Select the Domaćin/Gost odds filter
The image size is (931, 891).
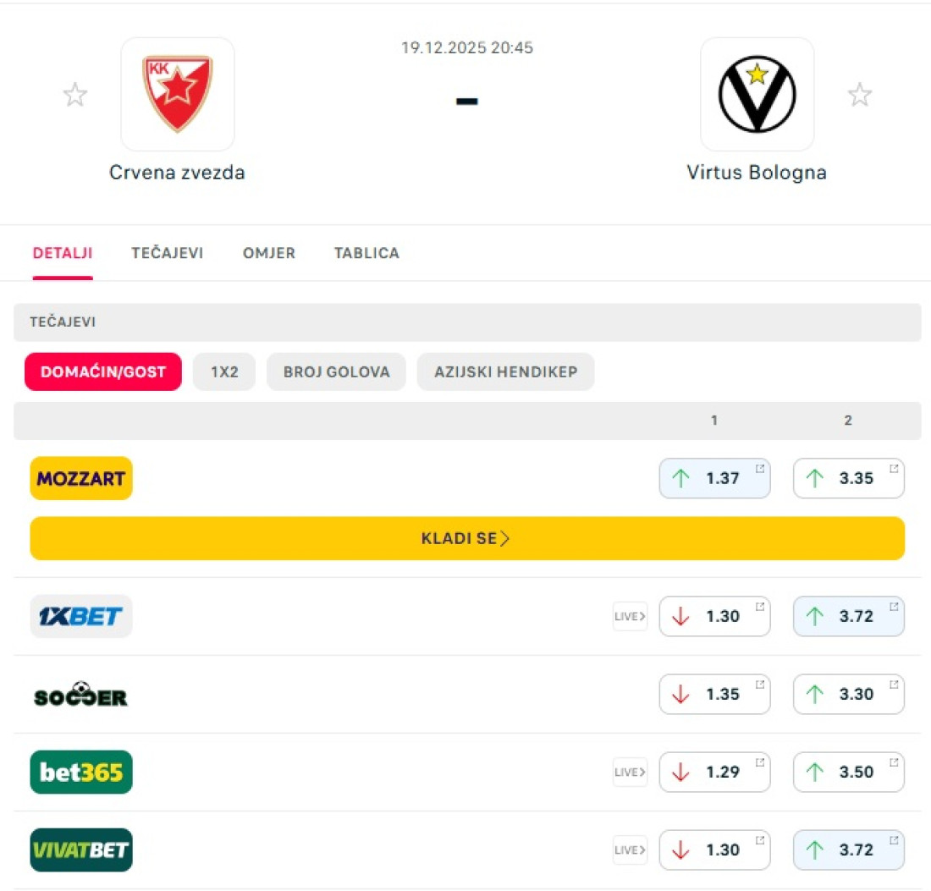(x=103, y=371)
